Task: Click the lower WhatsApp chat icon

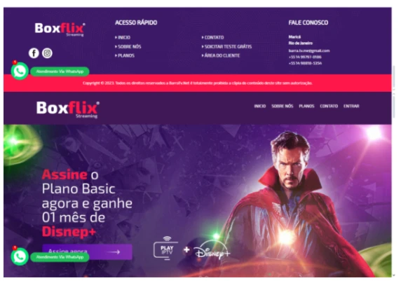Action: pos(20,256)
